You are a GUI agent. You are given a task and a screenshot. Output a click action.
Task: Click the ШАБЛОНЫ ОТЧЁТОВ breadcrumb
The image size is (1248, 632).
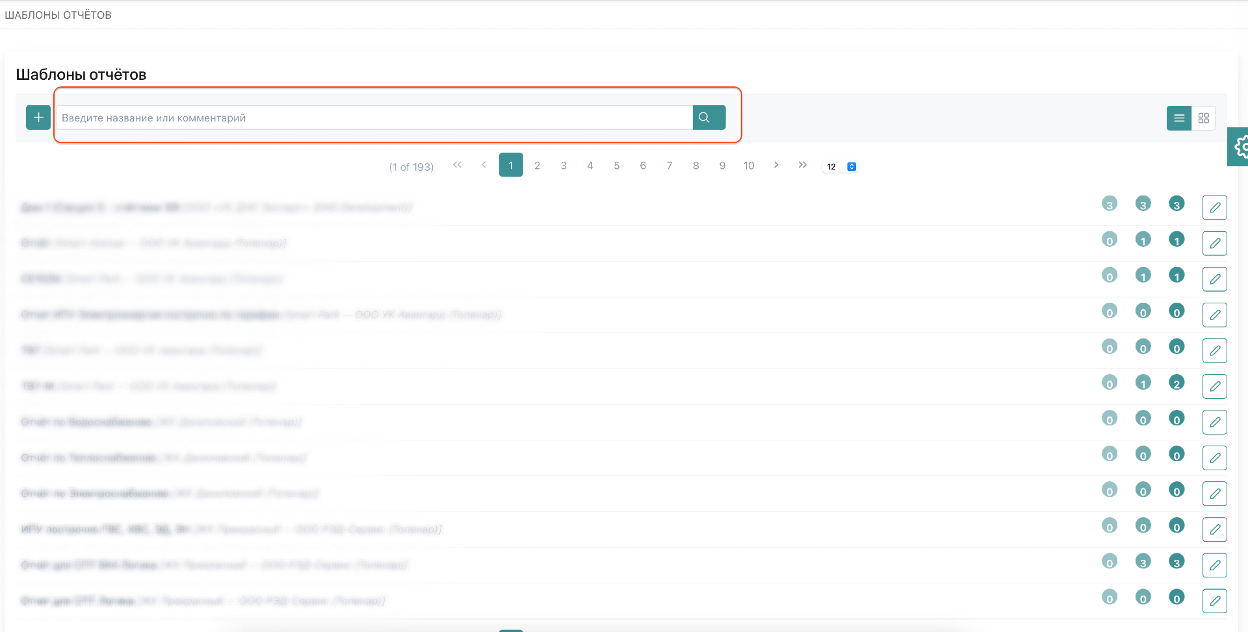click(x=58, y=15)
